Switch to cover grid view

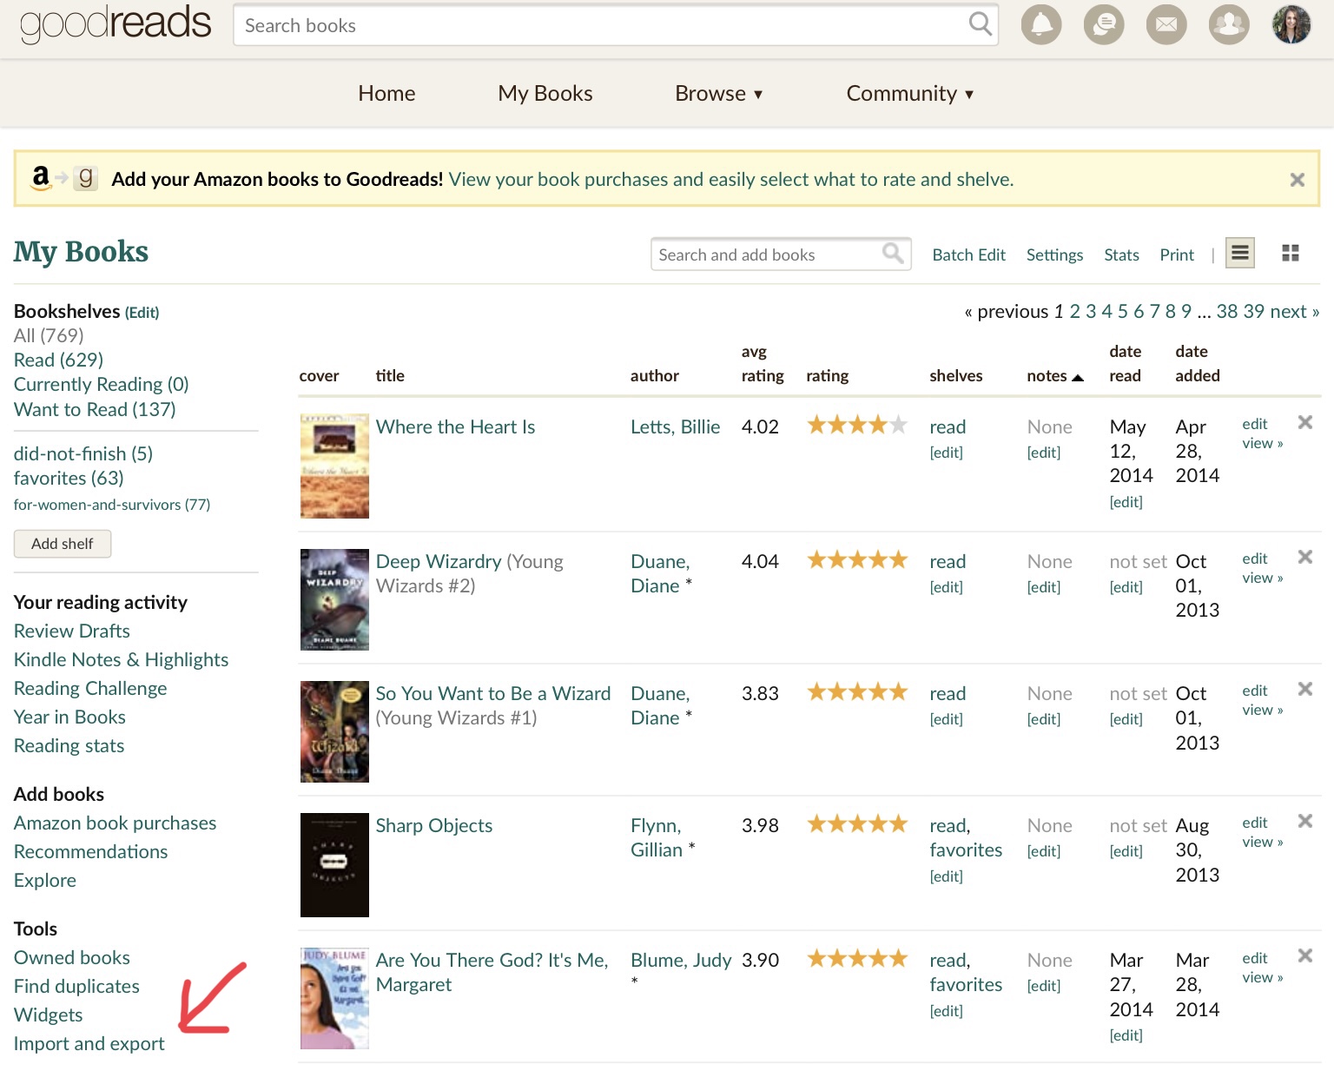[1291, 253]
